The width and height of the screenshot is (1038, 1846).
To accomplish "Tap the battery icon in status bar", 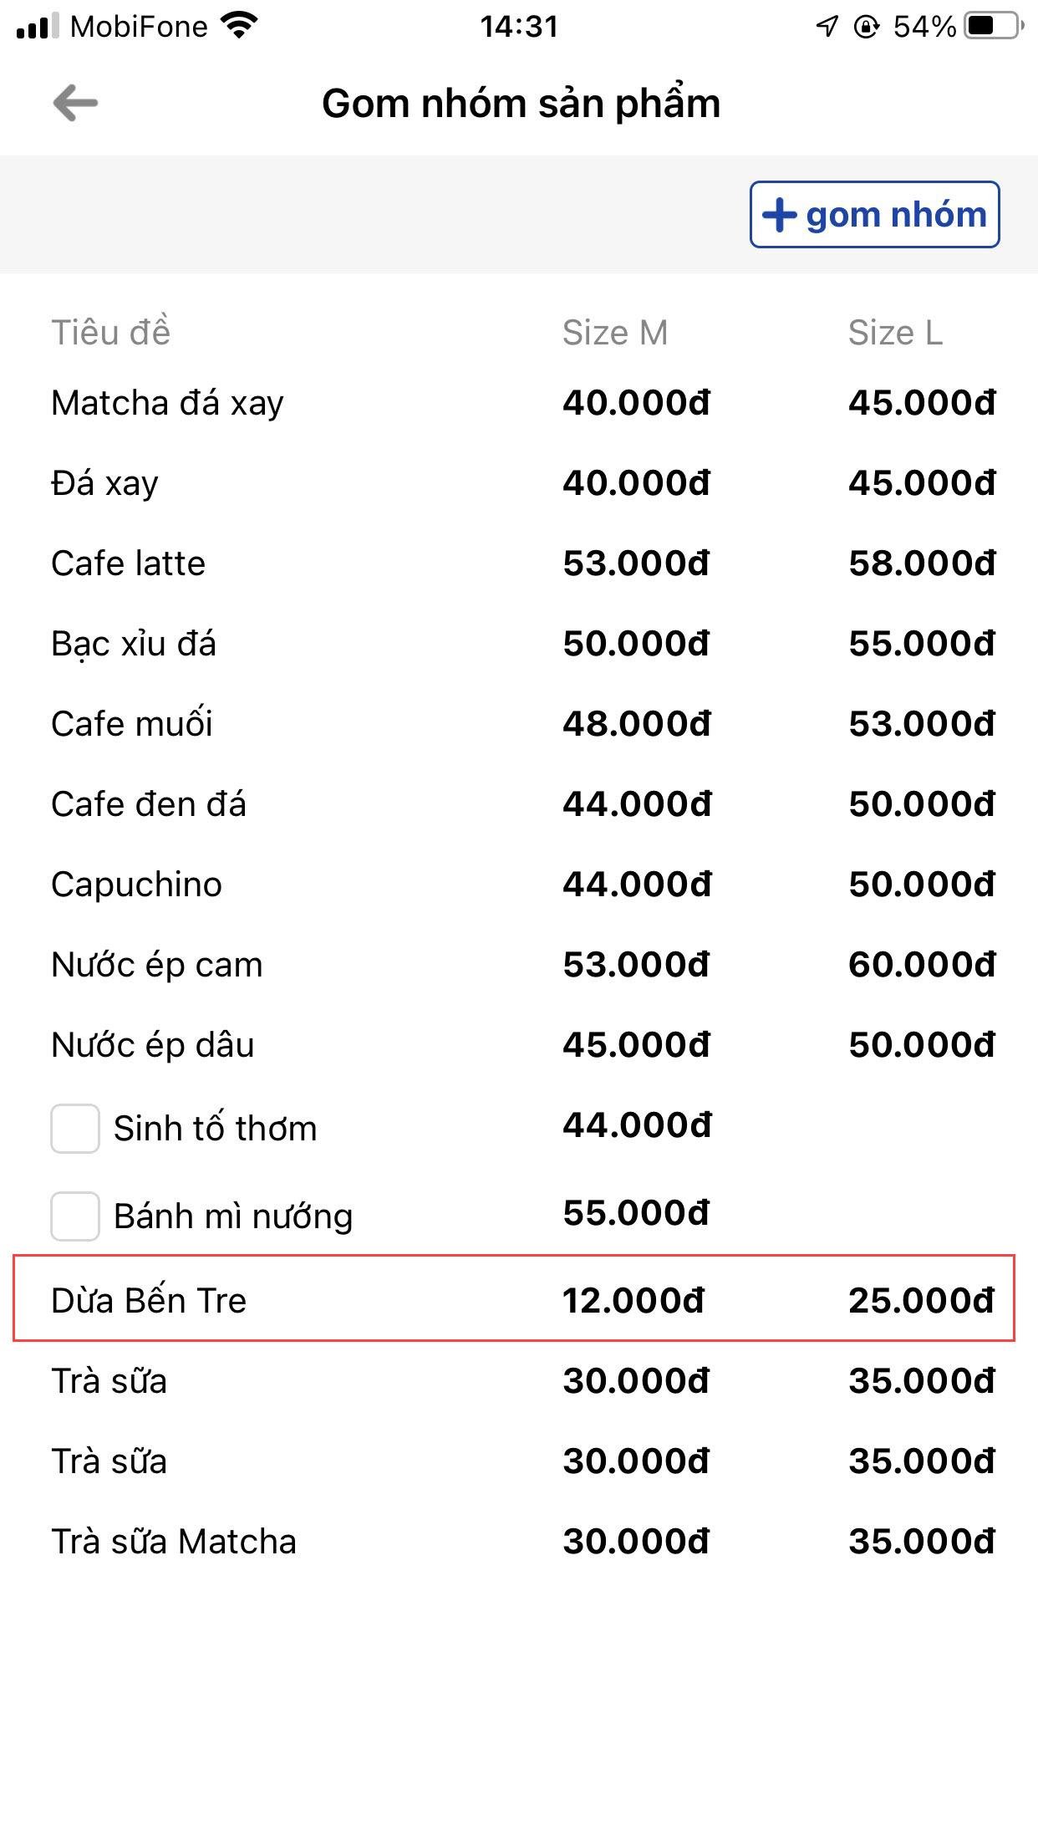I will click(992, 27).
